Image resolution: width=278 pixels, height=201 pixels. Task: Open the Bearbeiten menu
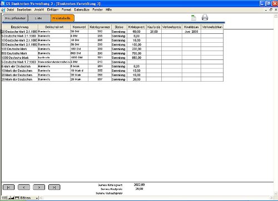click(x=24, y=9)
